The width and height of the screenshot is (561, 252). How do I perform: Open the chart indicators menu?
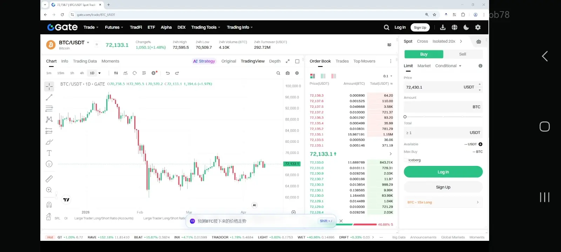(125, 73)
